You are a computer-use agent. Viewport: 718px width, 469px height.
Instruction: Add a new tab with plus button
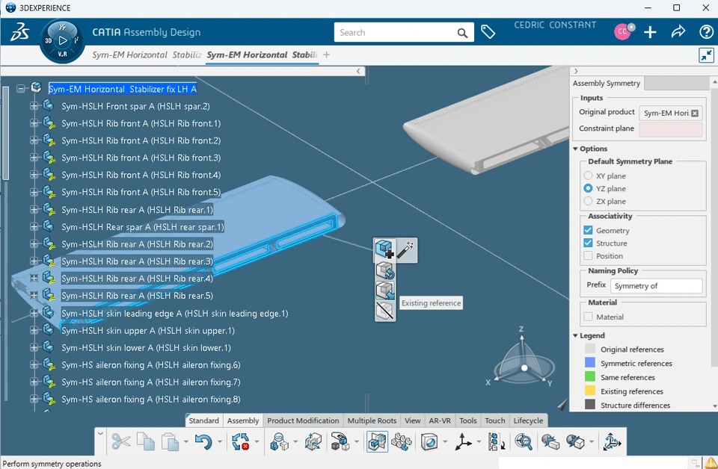point(327,55)
